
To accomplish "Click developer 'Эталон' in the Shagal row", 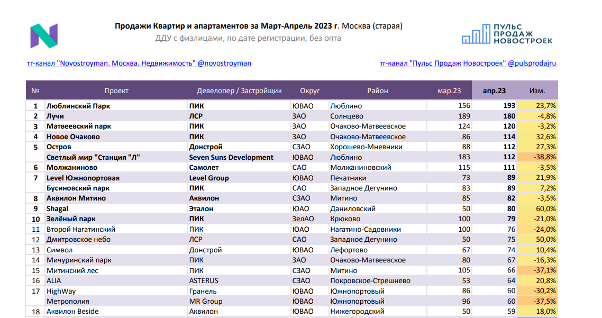I will pyautogui.click(x=201, y=208).
